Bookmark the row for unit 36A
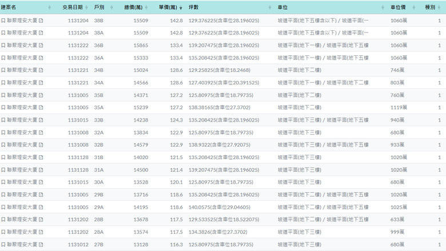The height and width of the screenshot is (251, 446). click(3, 58)
